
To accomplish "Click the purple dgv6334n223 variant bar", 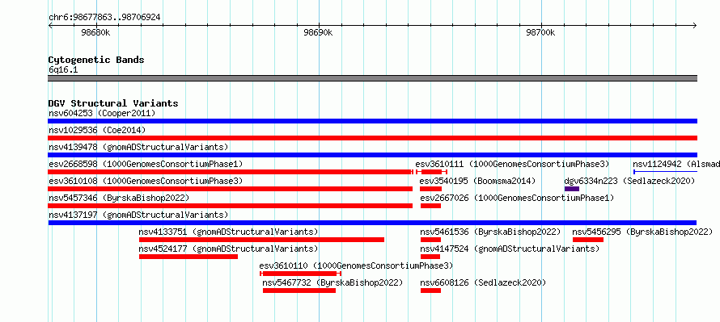I will (x=572, y=189).
